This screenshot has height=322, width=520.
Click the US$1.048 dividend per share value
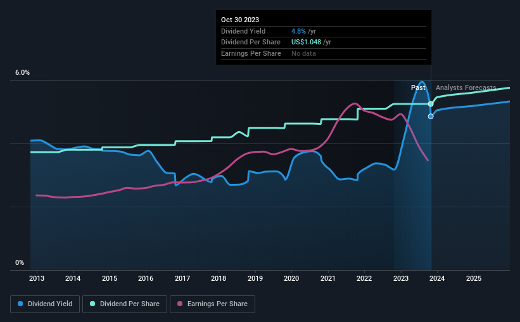[306, 42]
